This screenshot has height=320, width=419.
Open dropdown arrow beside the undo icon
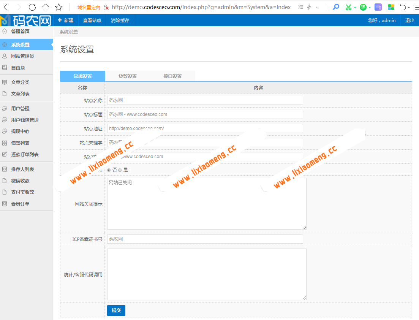click(x=409, y=7)
